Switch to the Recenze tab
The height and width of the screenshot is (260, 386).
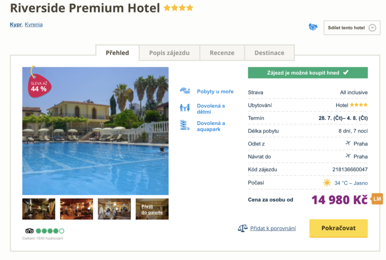pyautogui.click(x=222, y=53)
